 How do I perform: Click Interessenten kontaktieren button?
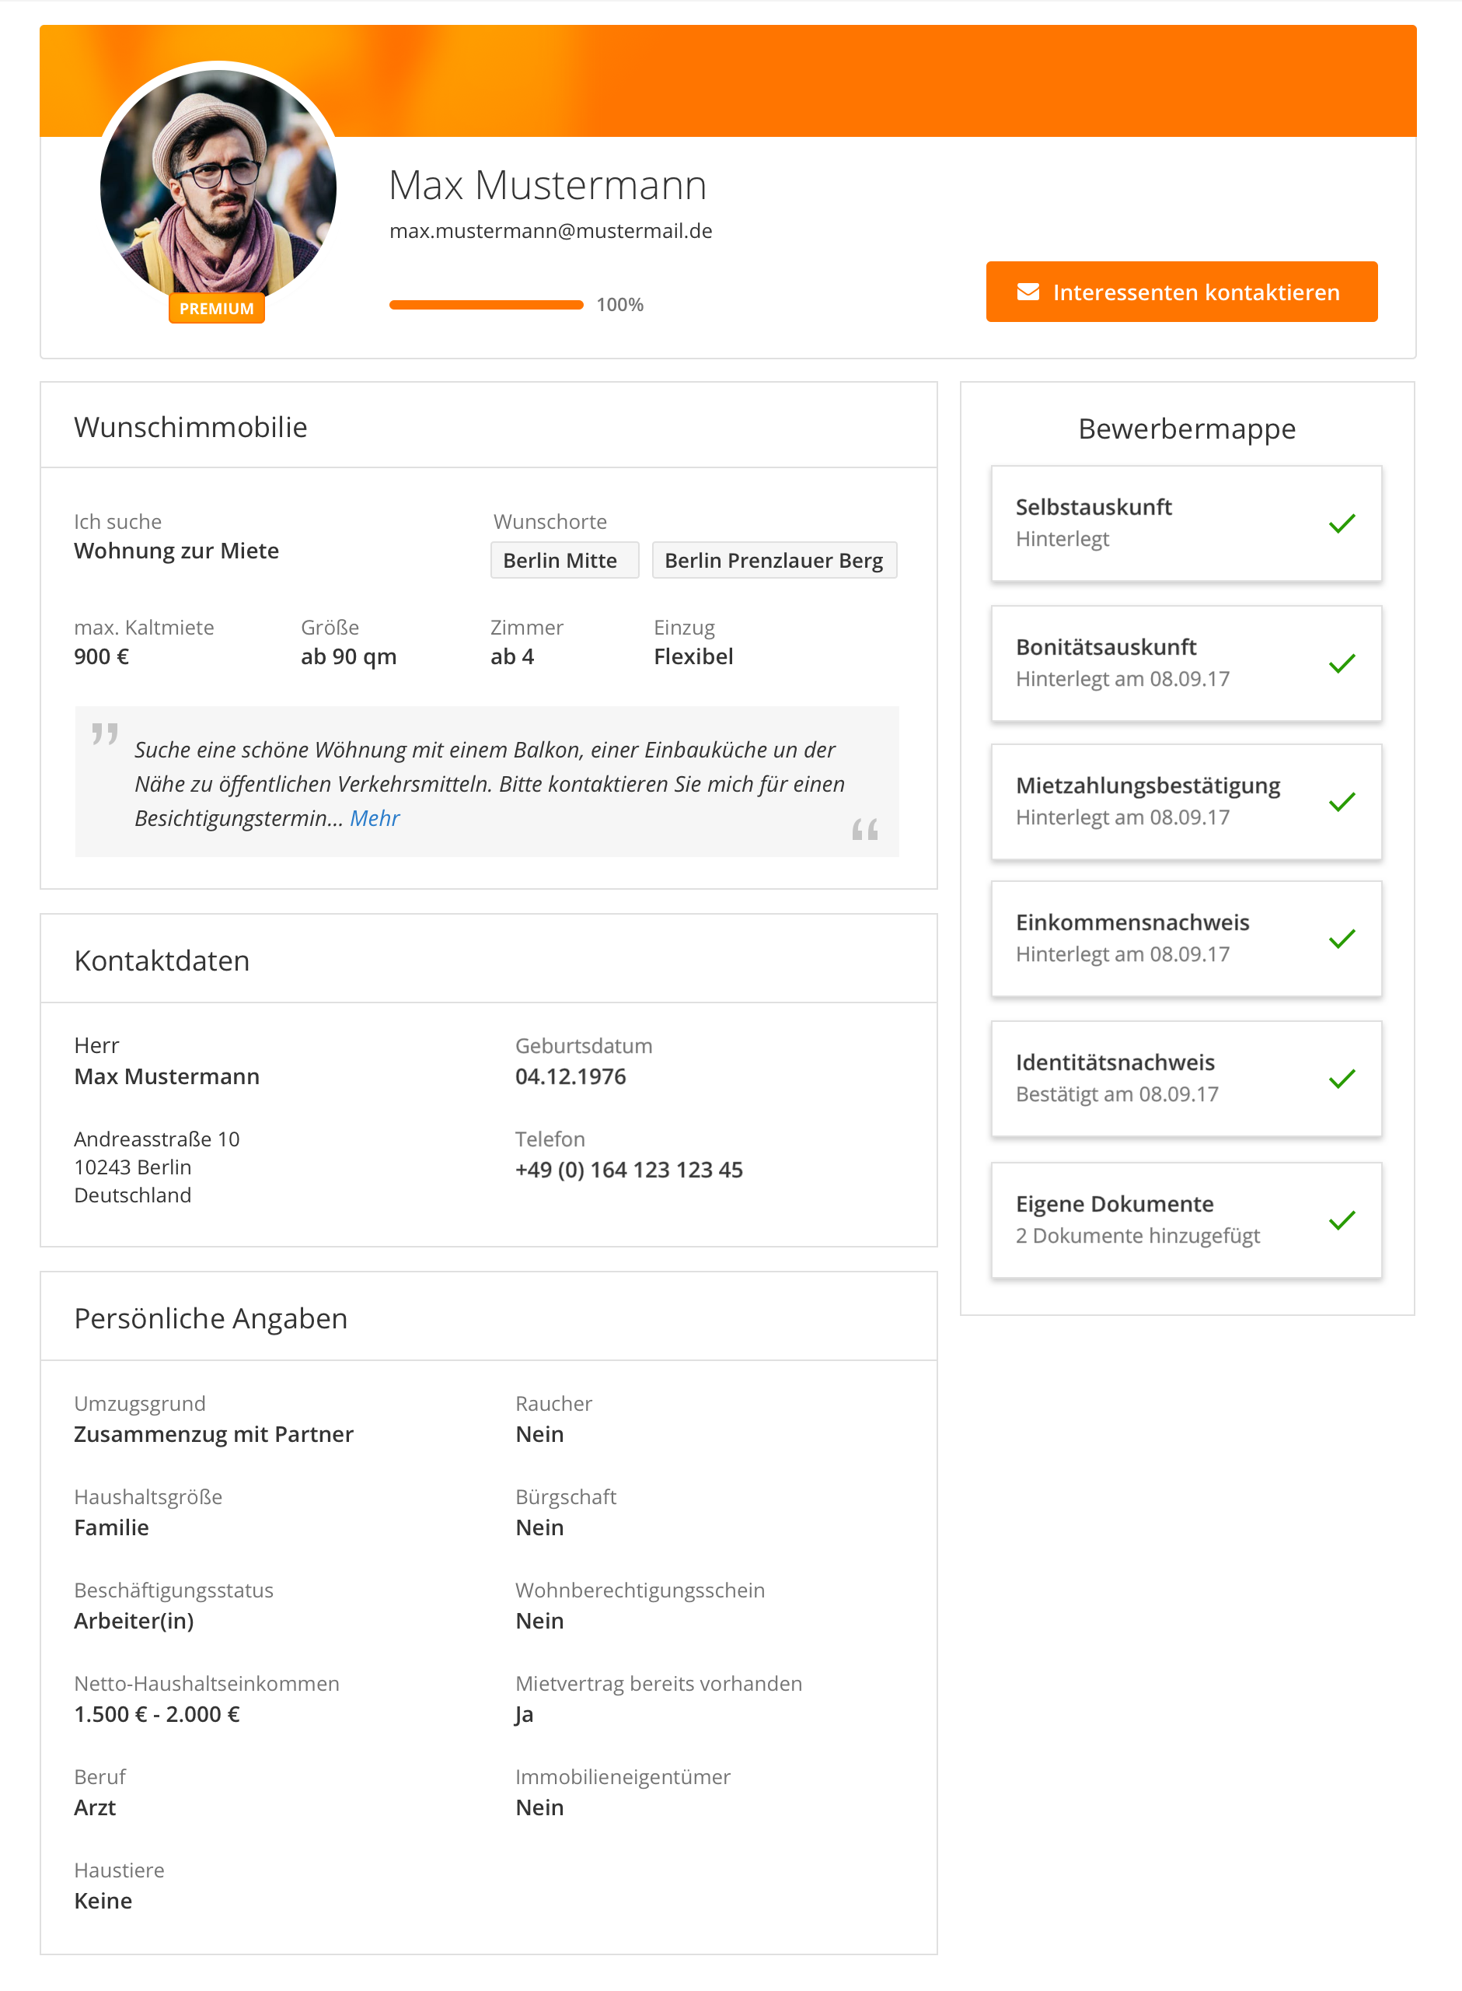click(x=1181, y=291)
